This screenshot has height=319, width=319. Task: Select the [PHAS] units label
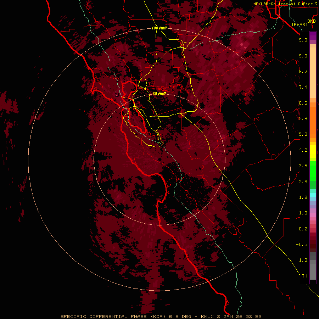pyautogui.click(x=300, y=24)
